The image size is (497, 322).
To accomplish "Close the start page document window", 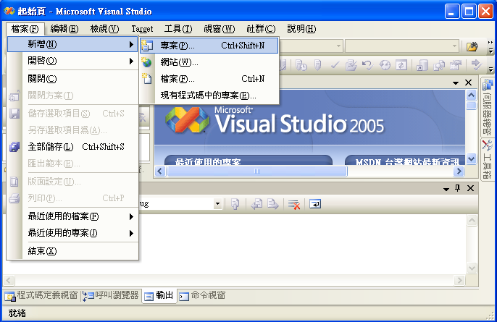I will pyautogui.click(x=468, y=82).
